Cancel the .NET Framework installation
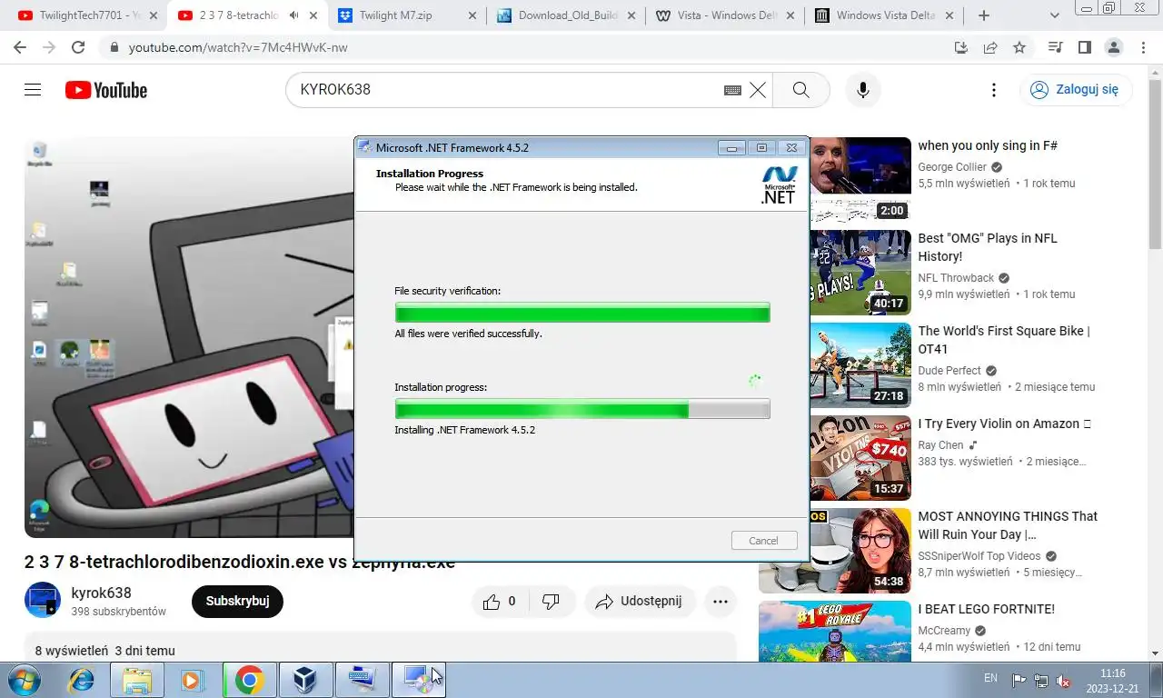Image resolution: width=1163 pixels, height=698 pixels. click(764, 540)
